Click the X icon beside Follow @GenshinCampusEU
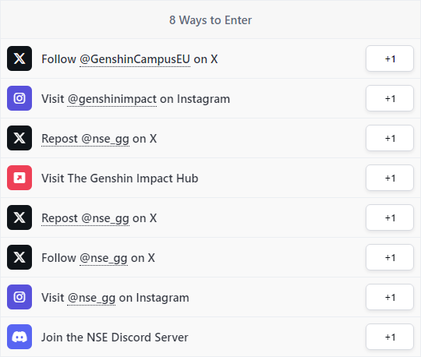 [19, 58]
